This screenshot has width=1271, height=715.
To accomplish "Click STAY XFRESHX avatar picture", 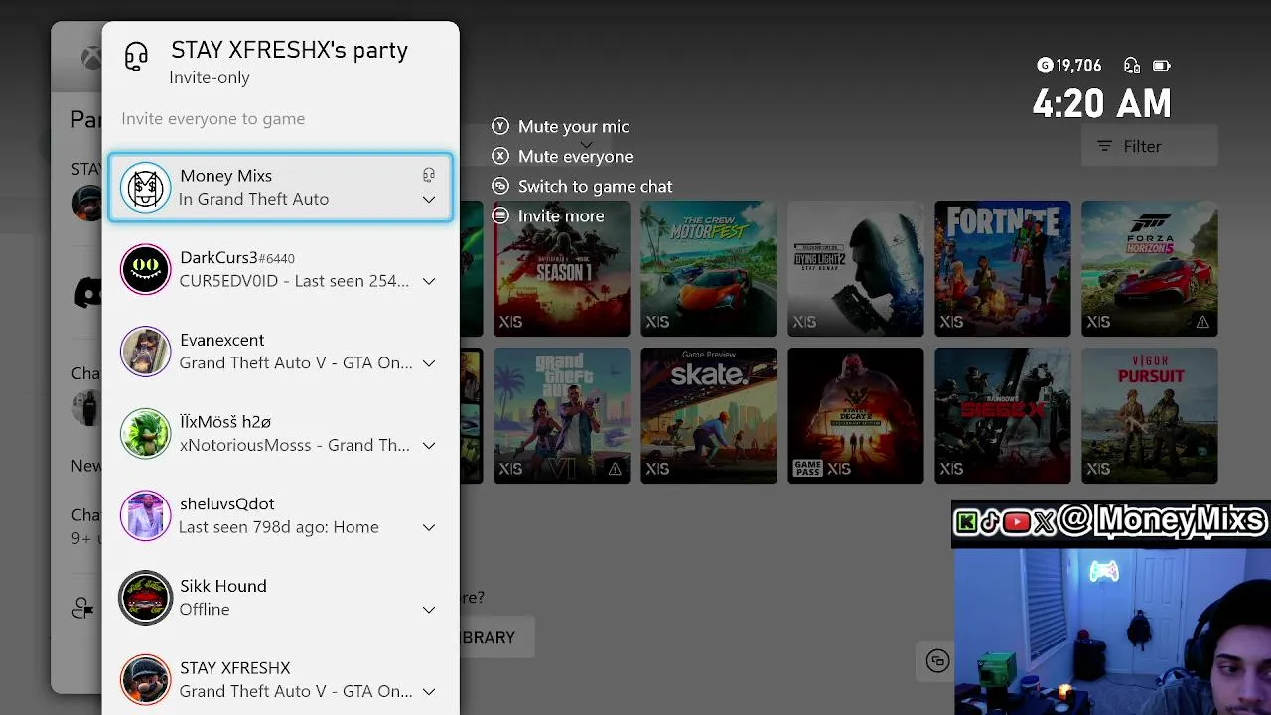I will coord(146,680).
